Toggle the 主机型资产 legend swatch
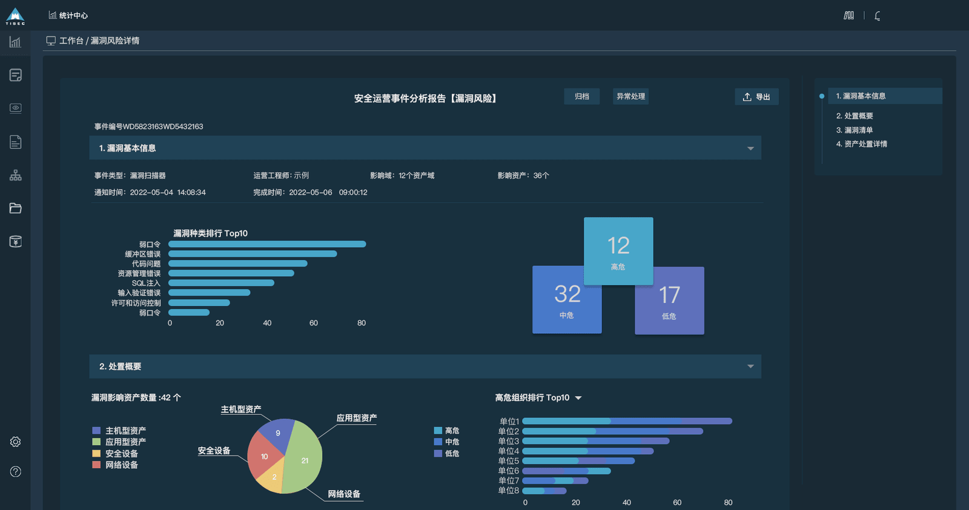Image resolution: width=969 pixels, height=510 pixels. click(x=96, y=431)
